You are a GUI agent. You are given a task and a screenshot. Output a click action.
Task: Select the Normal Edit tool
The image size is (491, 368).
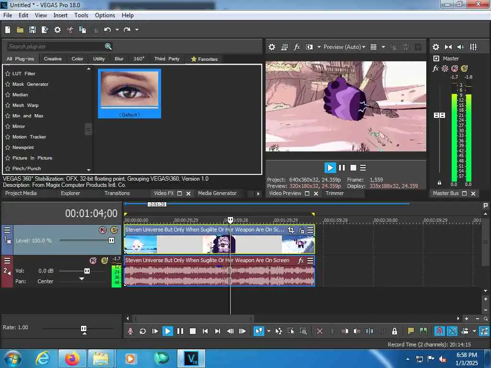(258, 331)
